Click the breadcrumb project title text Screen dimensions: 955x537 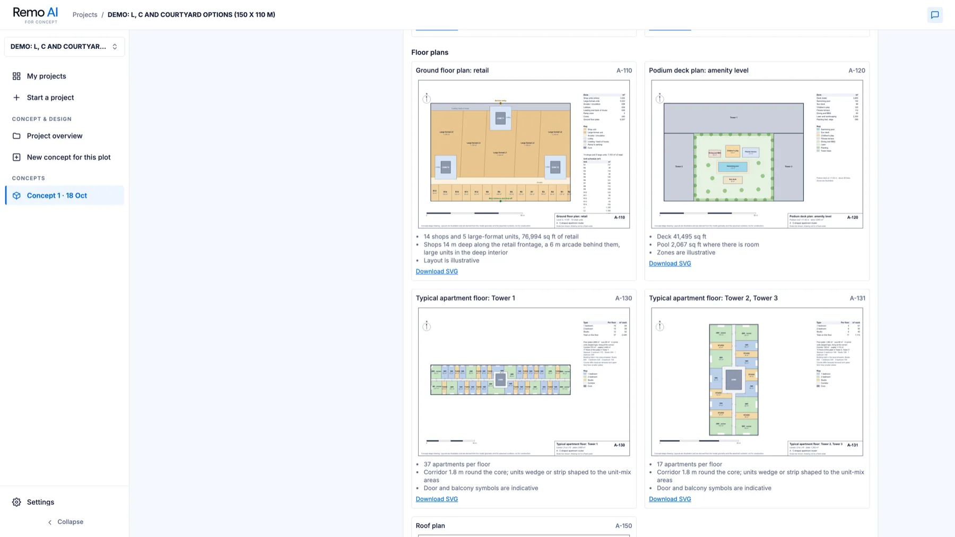(x=192, y=15)
